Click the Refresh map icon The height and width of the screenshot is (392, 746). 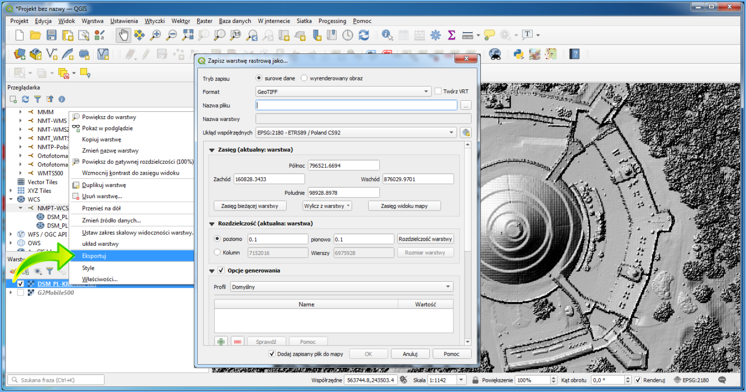pyautogui.click(x=364, y=35)
